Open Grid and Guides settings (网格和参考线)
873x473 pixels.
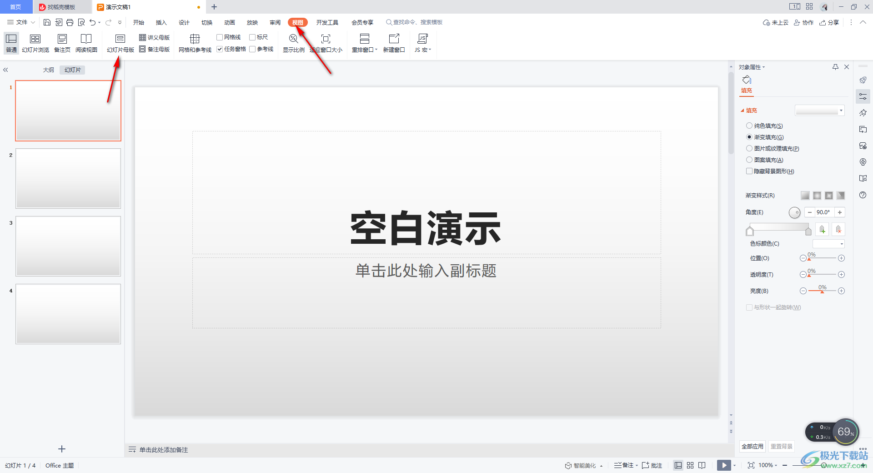point(195,43)
